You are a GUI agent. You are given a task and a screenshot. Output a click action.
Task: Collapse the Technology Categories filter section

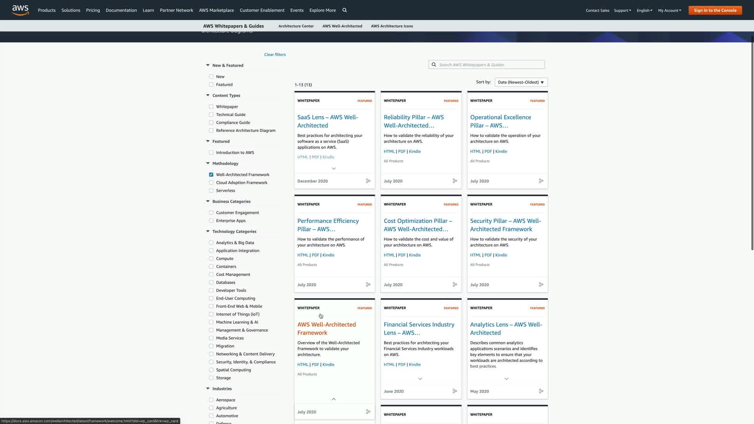(x=208, y=232)
